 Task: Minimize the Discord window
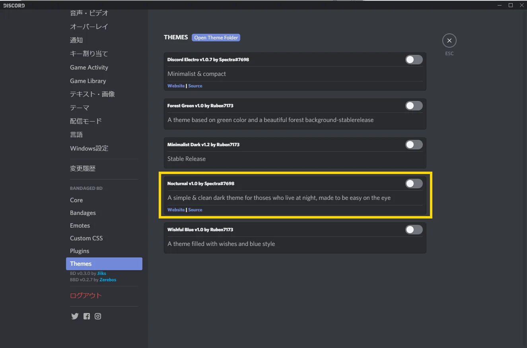pos(500,5)
